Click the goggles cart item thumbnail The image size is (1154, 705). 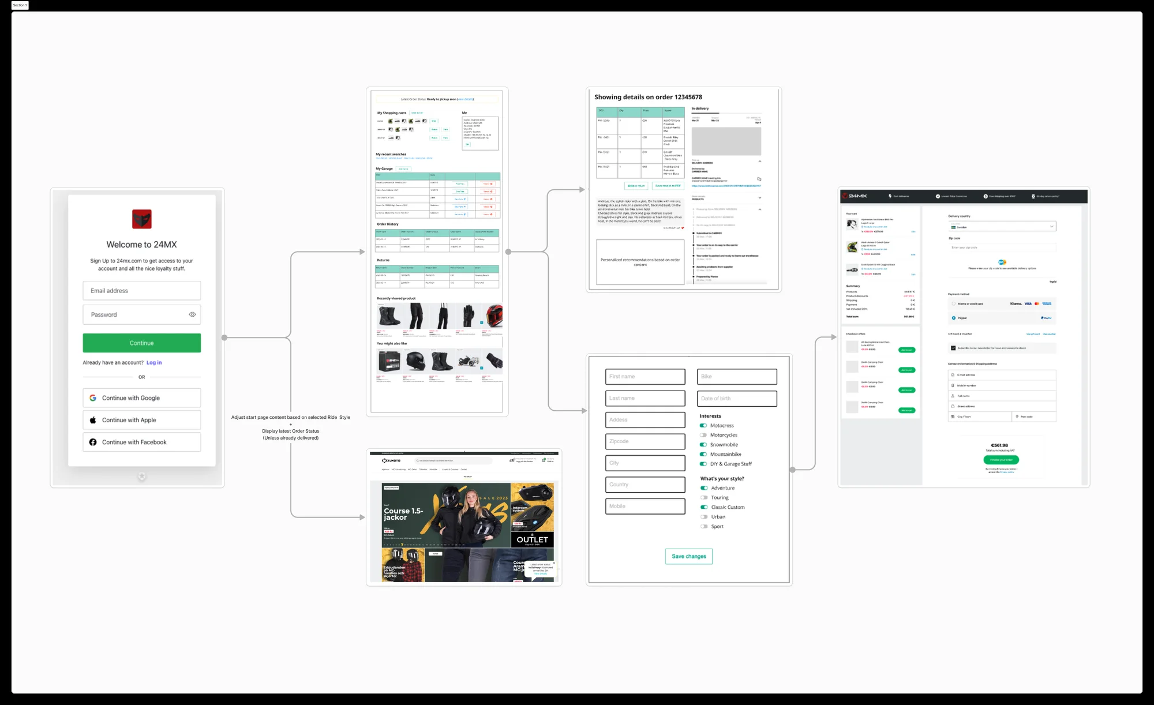pos(852,269)
